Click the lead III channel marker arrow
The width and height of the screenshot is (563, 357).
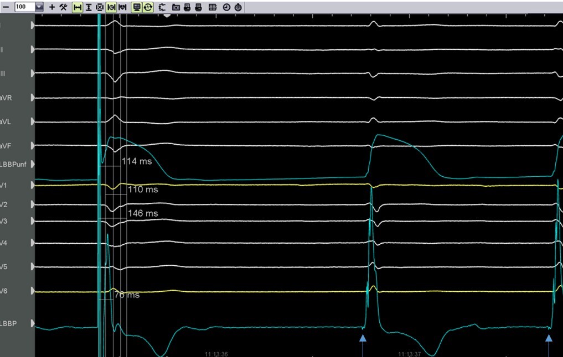33,73
